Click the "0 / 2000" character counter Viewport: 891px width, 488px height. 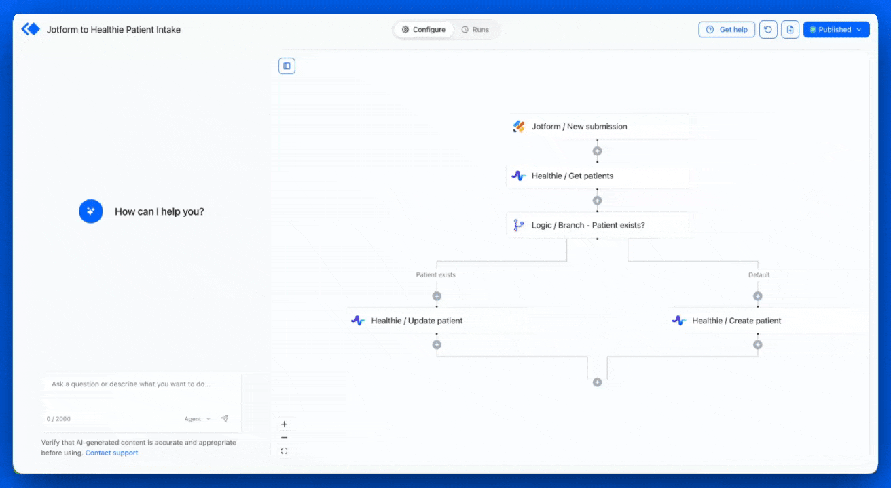click(x=58, y=419)
